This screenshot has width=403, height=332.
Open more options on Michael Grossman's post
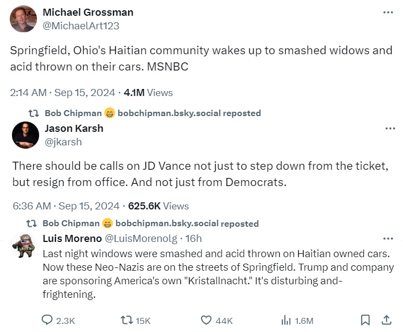point(388,12)
